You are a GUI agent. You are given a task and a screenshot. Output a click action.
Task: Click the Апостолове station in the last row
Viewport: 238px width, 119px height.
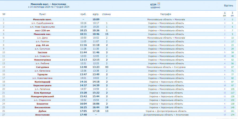[x=42, y=115]
